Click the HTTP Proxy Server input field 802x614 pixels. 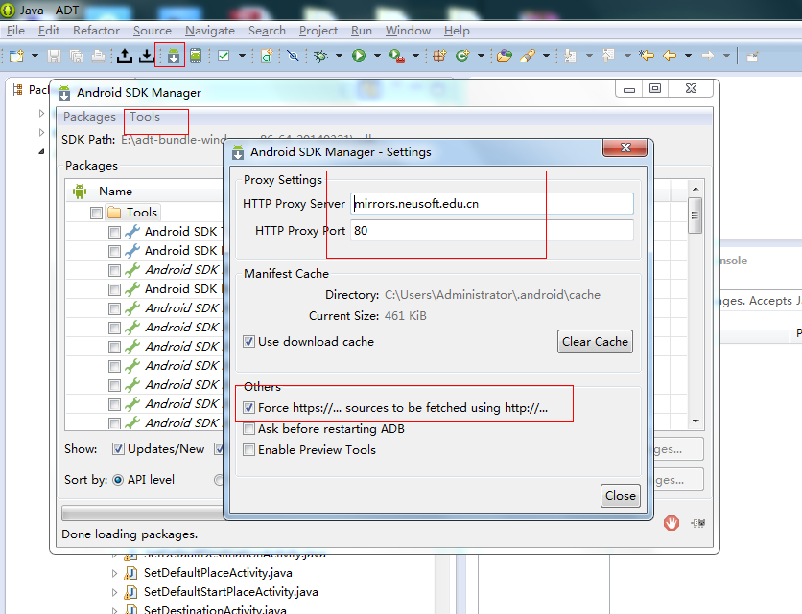[492, 204]
